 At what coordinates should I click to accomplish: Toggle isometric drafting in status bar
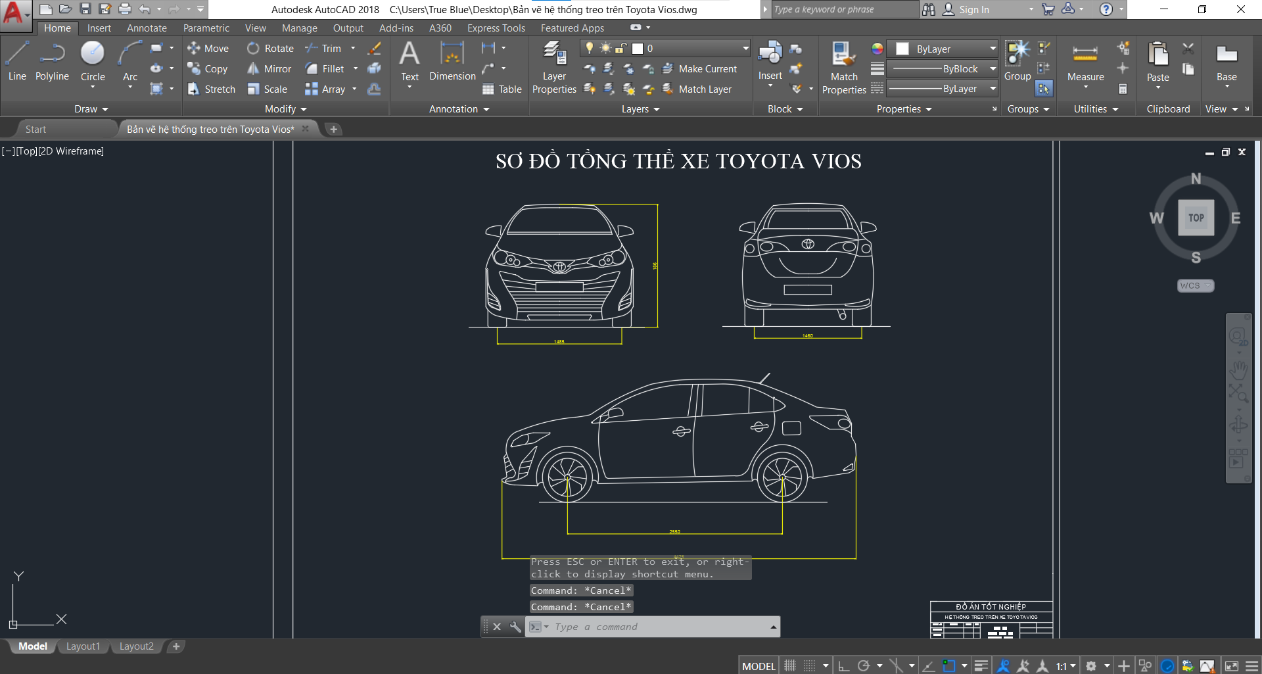[x=895, y=665]
